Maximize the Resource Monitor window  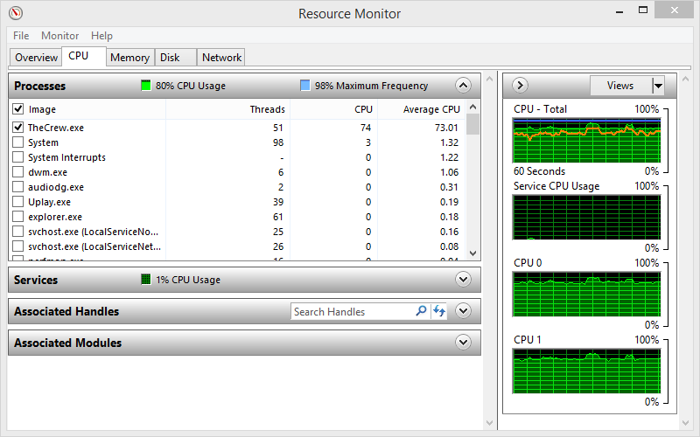(643, 10)
